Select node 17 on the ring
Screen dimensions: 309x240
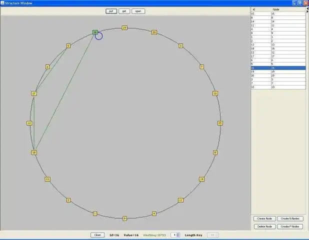tap(34, 93)
